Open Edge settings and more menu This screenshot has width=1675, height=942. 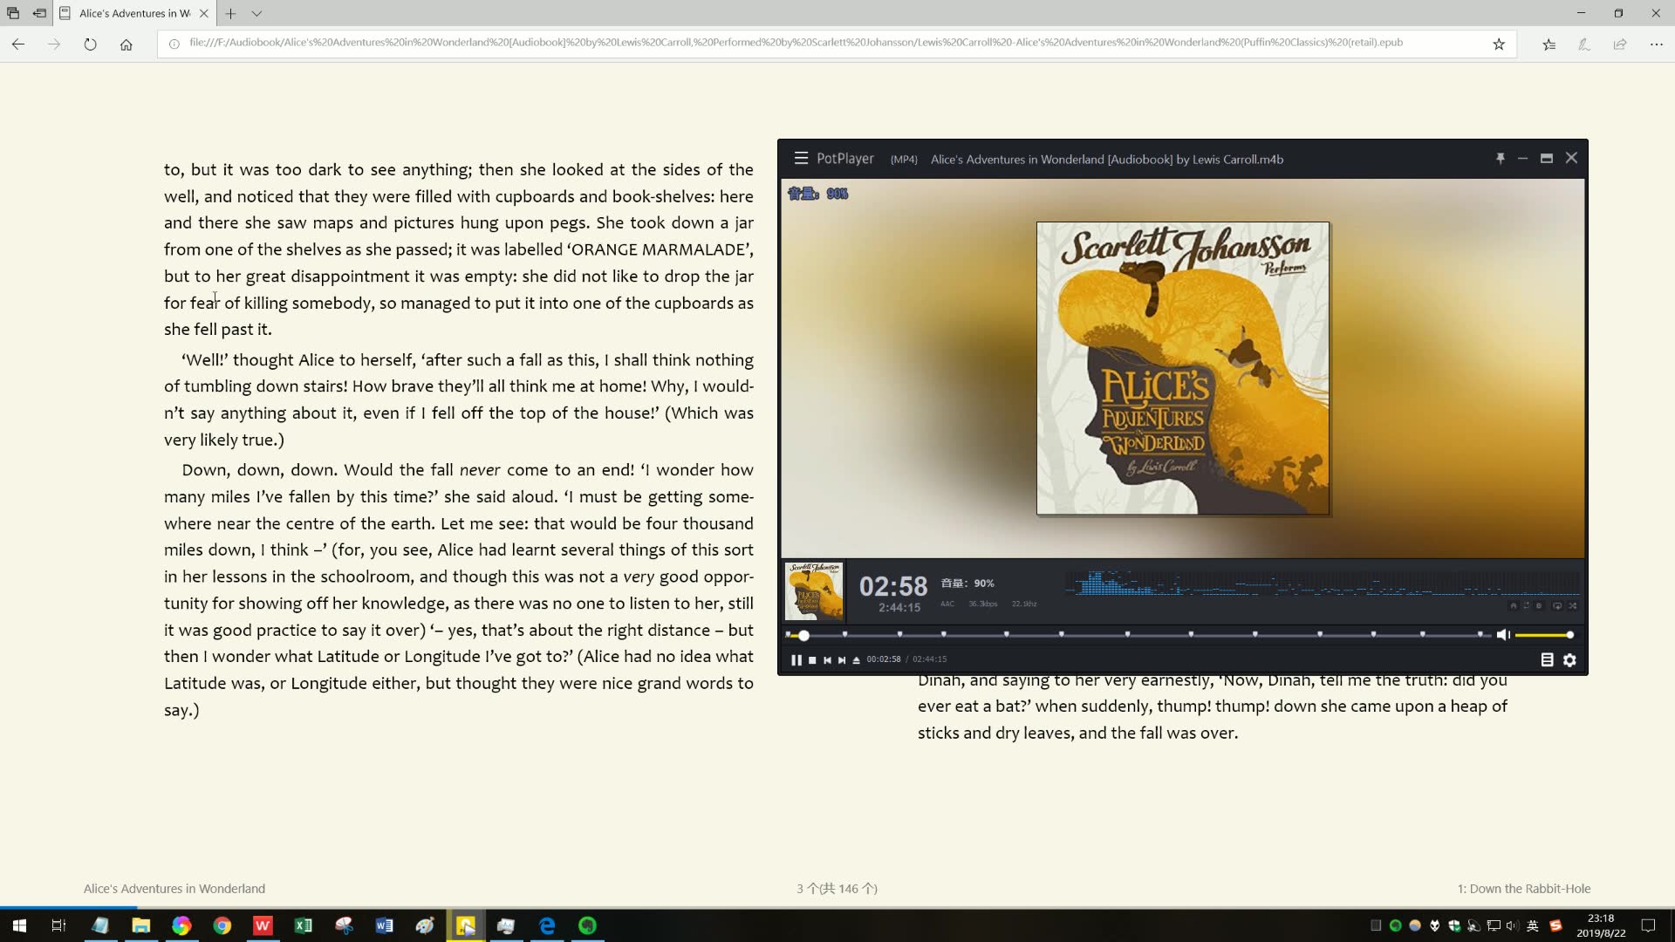coord(1656,44)
